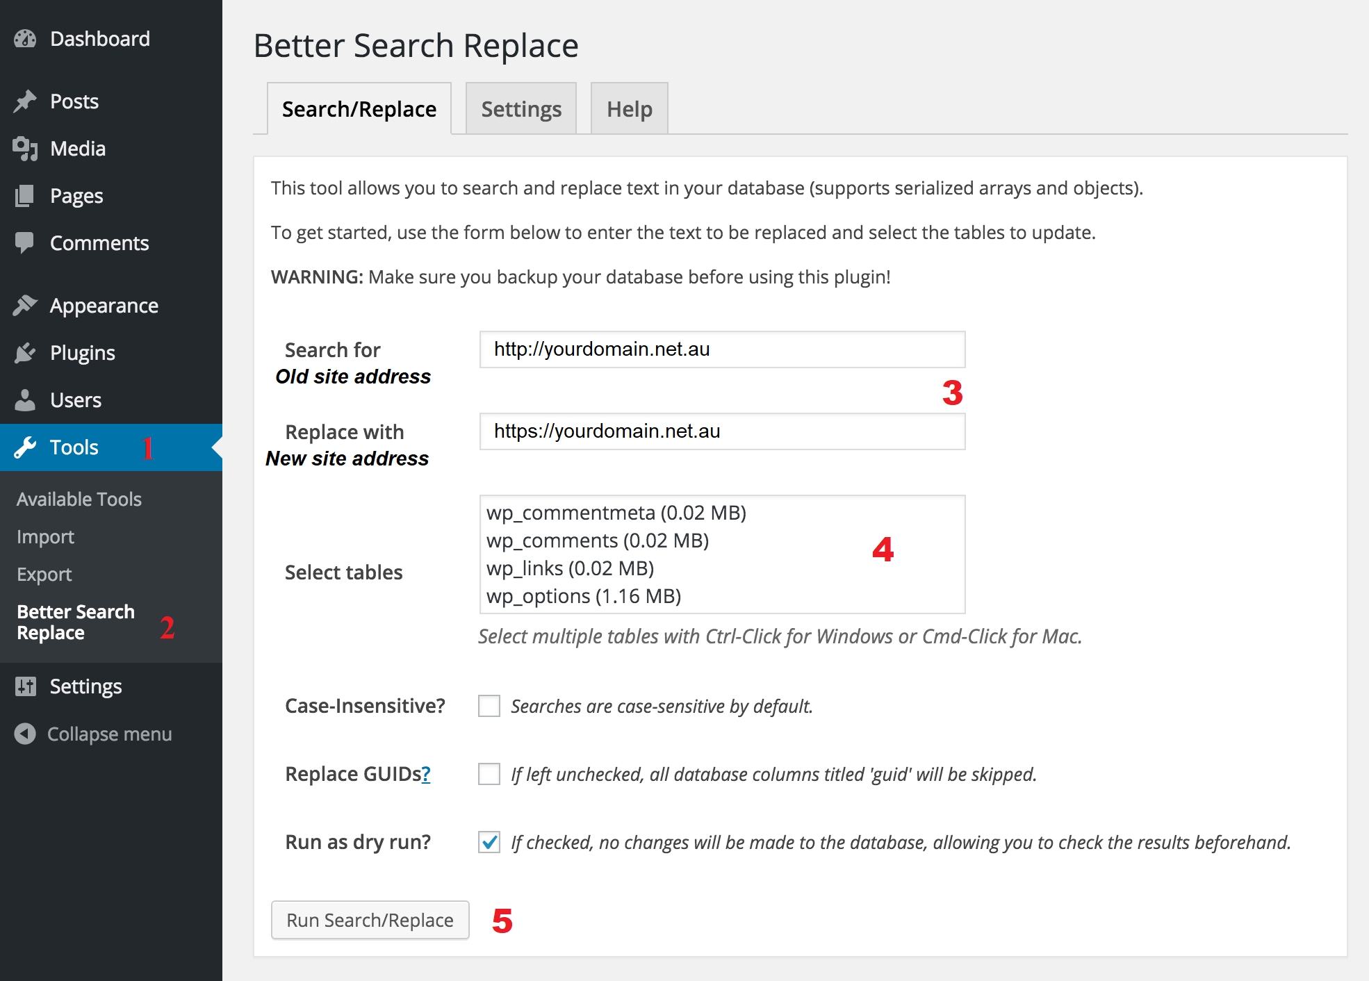This screenshot has width=1369, height=981.
Task: Click the Replace GUIDs question mark link
Action: tap(426, 774)
